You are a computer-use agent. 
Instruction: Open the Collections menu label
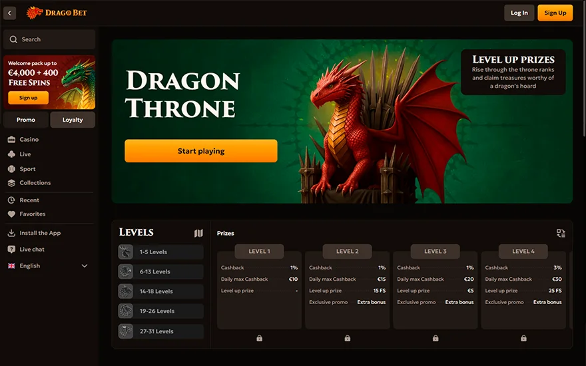(x=35, y=182)
